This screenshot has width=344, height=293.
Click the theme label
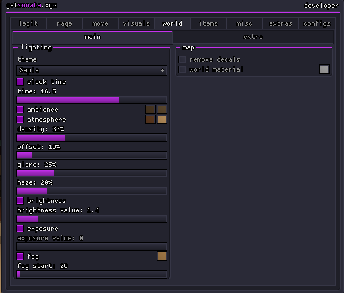click(x=27, y=59)
